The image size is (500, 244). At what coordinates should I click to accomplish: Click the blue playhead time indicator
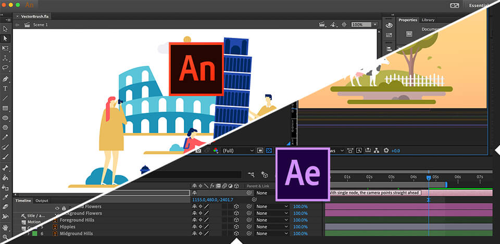pyautogui.click(x=429, y=179)
